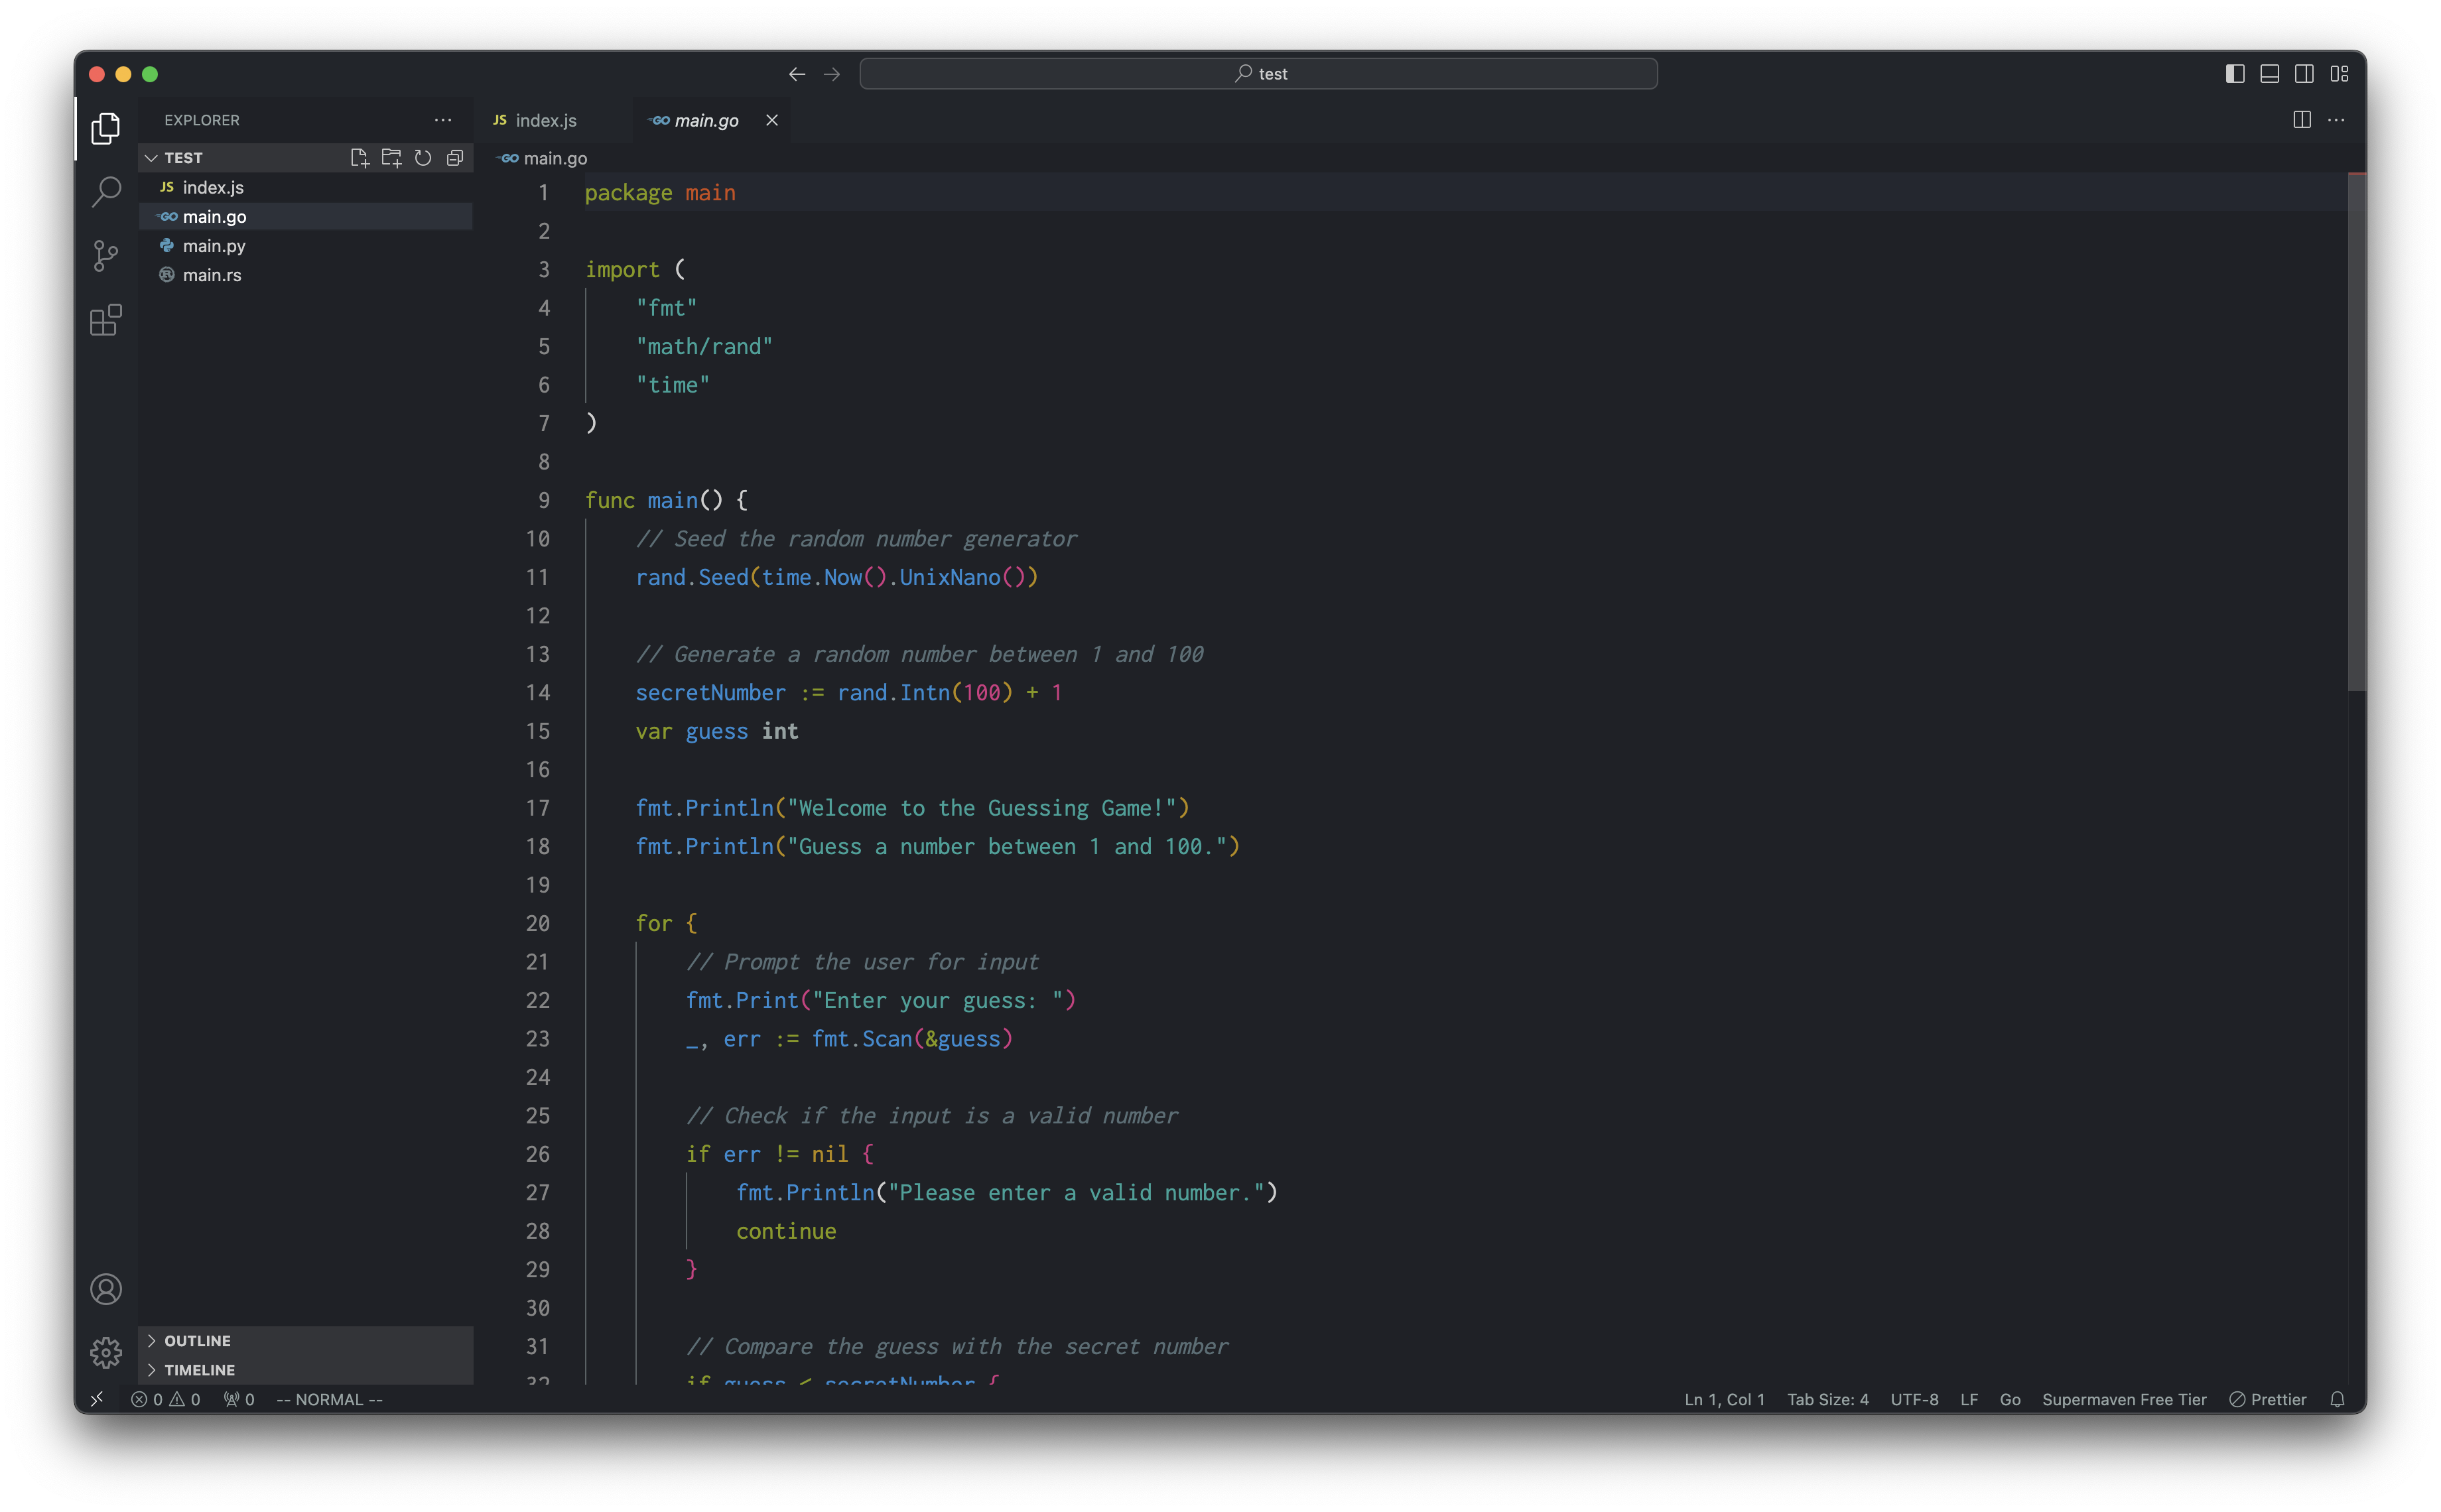The width and height of the screenshot is (2441, 1512).
Task: Click the test command center search box
Action: pos(1258,74)
